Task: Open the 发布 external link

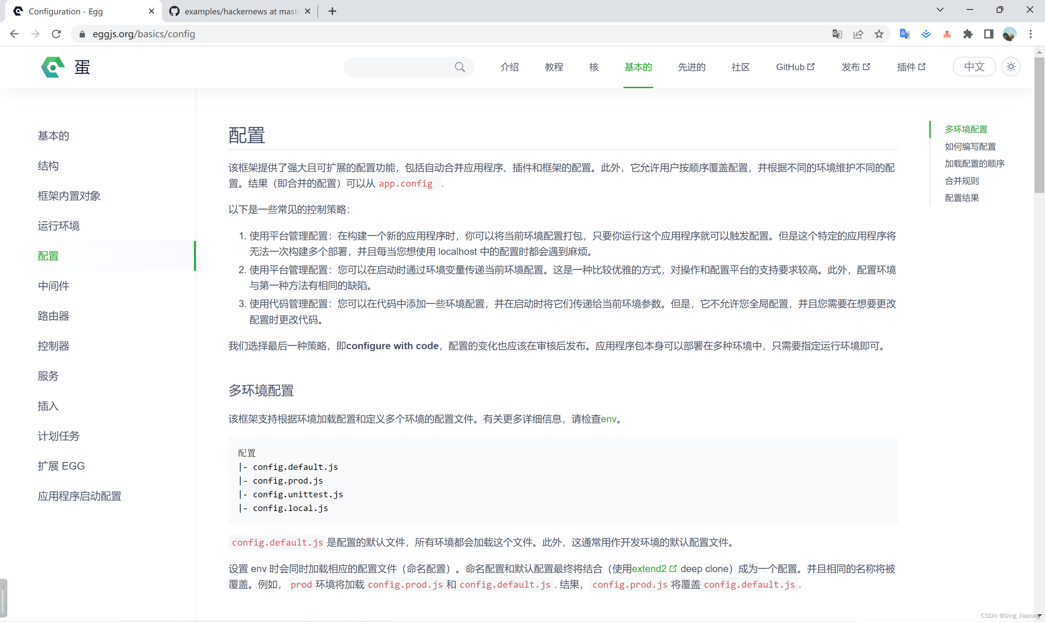Action: click(x=856, y=67)
